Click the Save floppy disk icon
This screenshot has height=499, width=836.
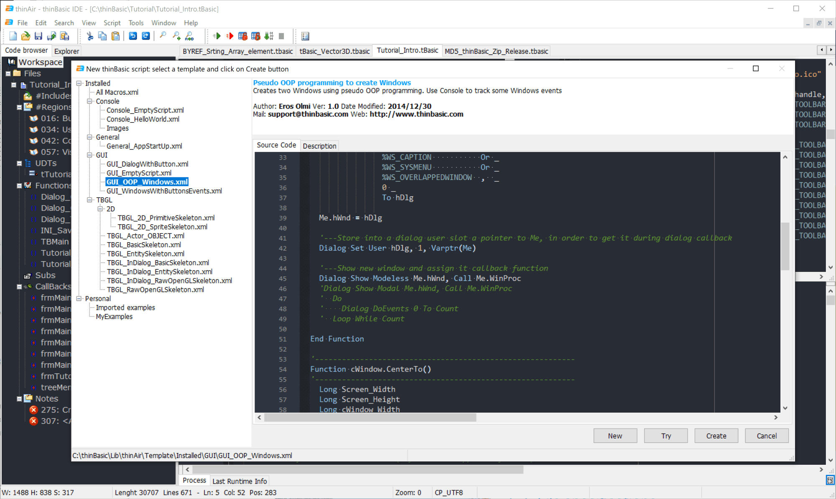click(x=38, y=36)
